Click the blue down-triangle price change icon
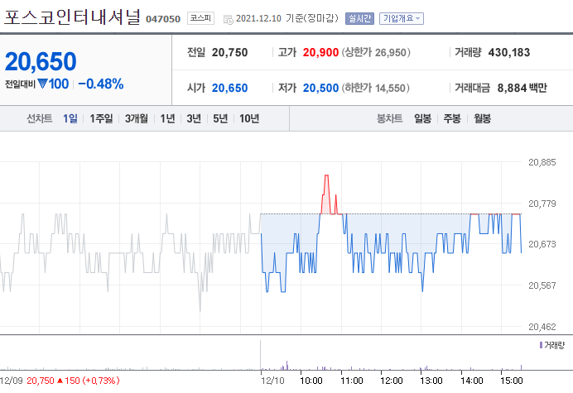 coord(43,84)
